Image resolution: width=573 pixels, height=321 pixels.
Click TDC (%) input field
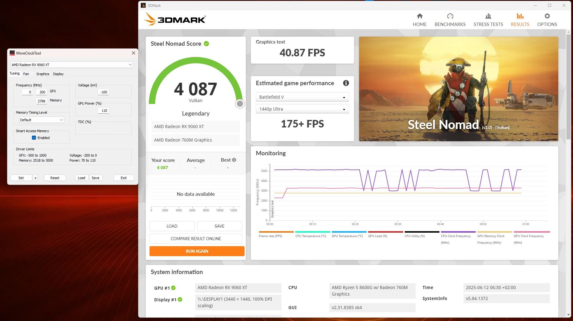[103, 129]
